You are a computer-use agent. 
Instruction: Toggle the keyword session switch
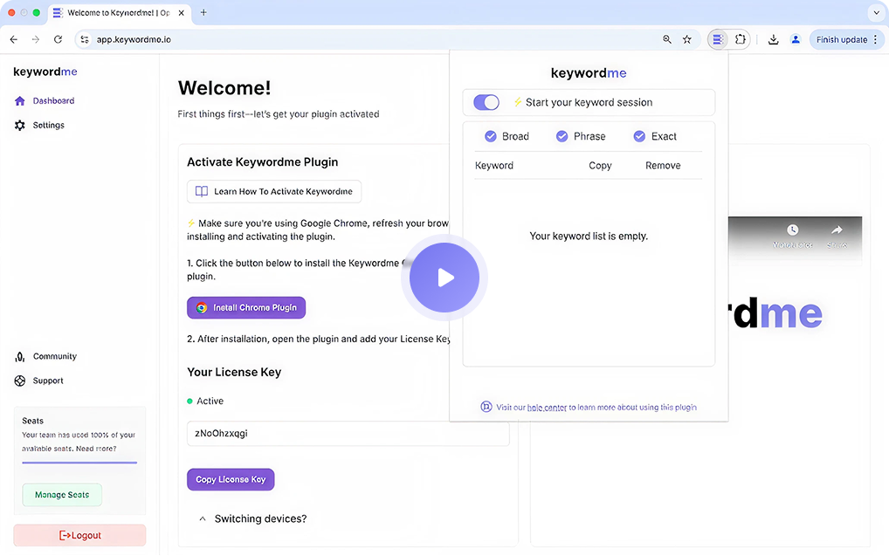(486, 103)
